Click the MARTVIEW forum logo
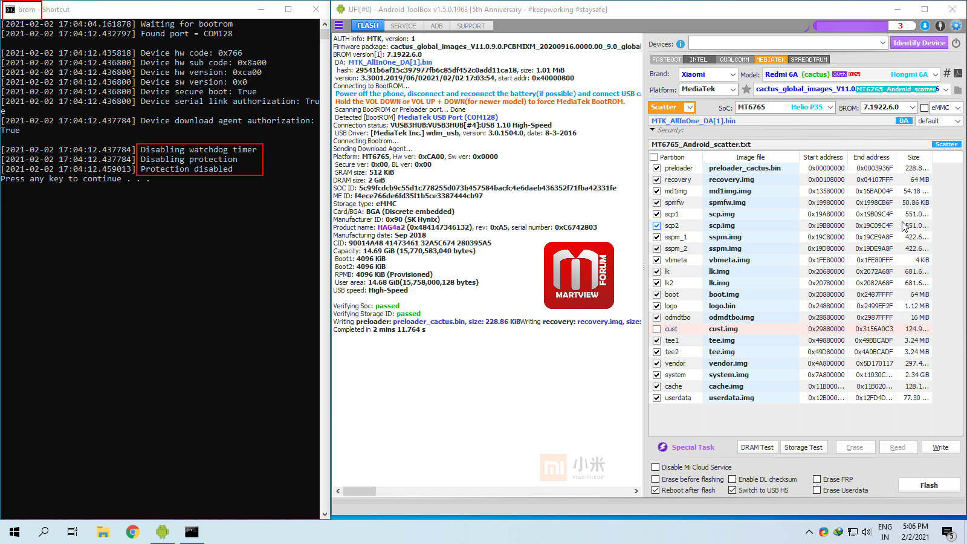 [x=578, y=275]
